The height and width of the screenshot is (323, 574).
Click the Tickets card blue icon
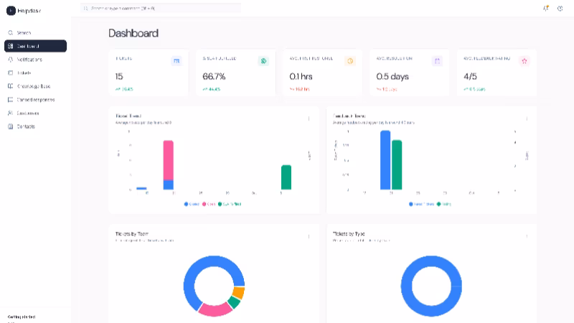coord(177,61)
